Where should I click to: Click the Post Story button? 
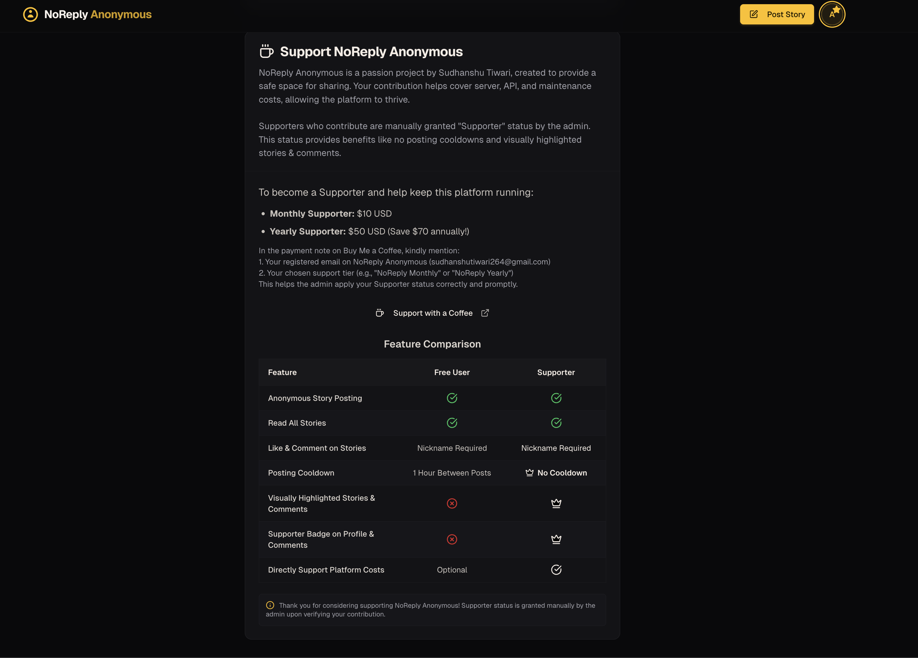(777, 15)
